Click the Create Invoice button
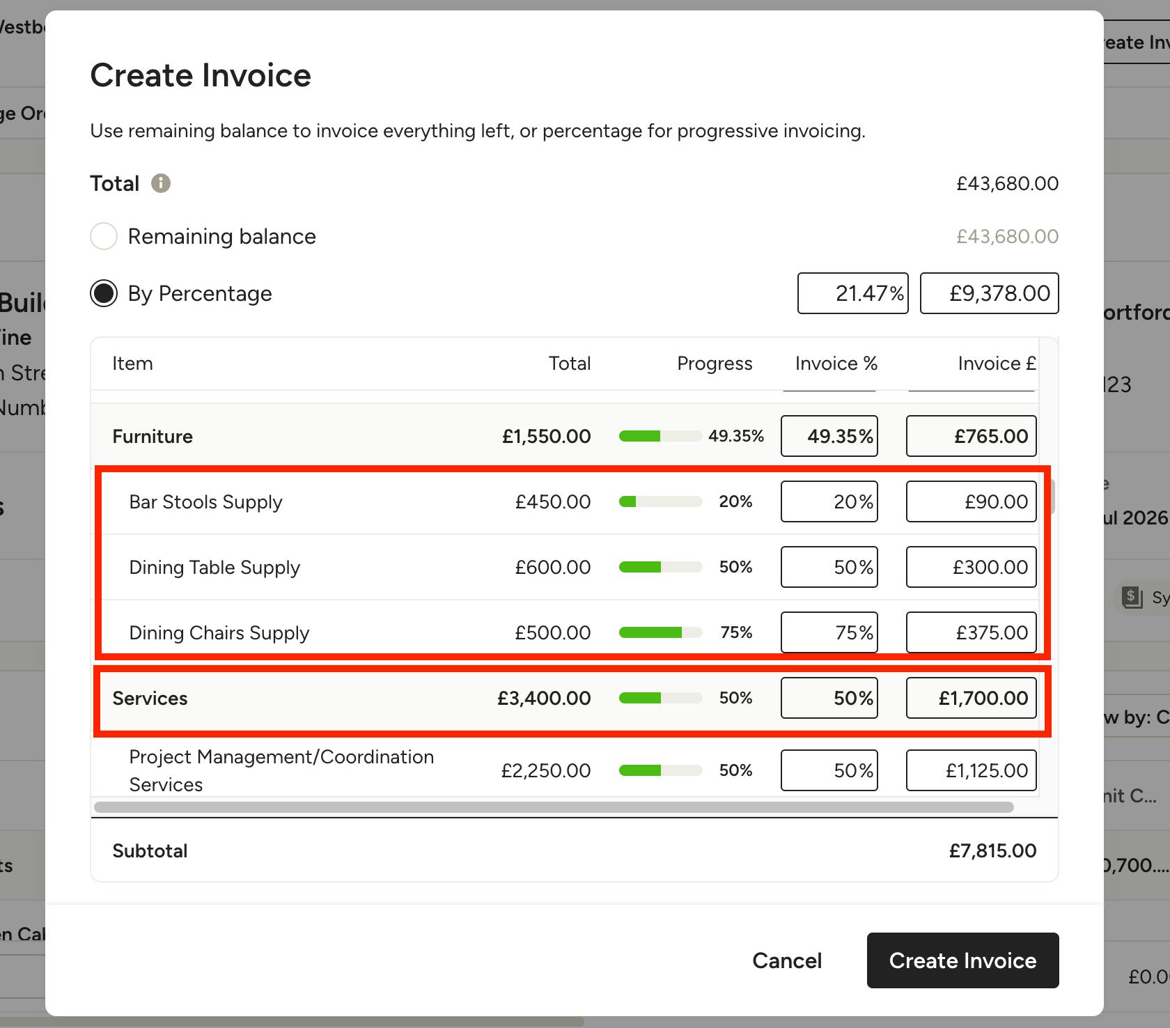1170x1028 pixels. pos(963,960)
